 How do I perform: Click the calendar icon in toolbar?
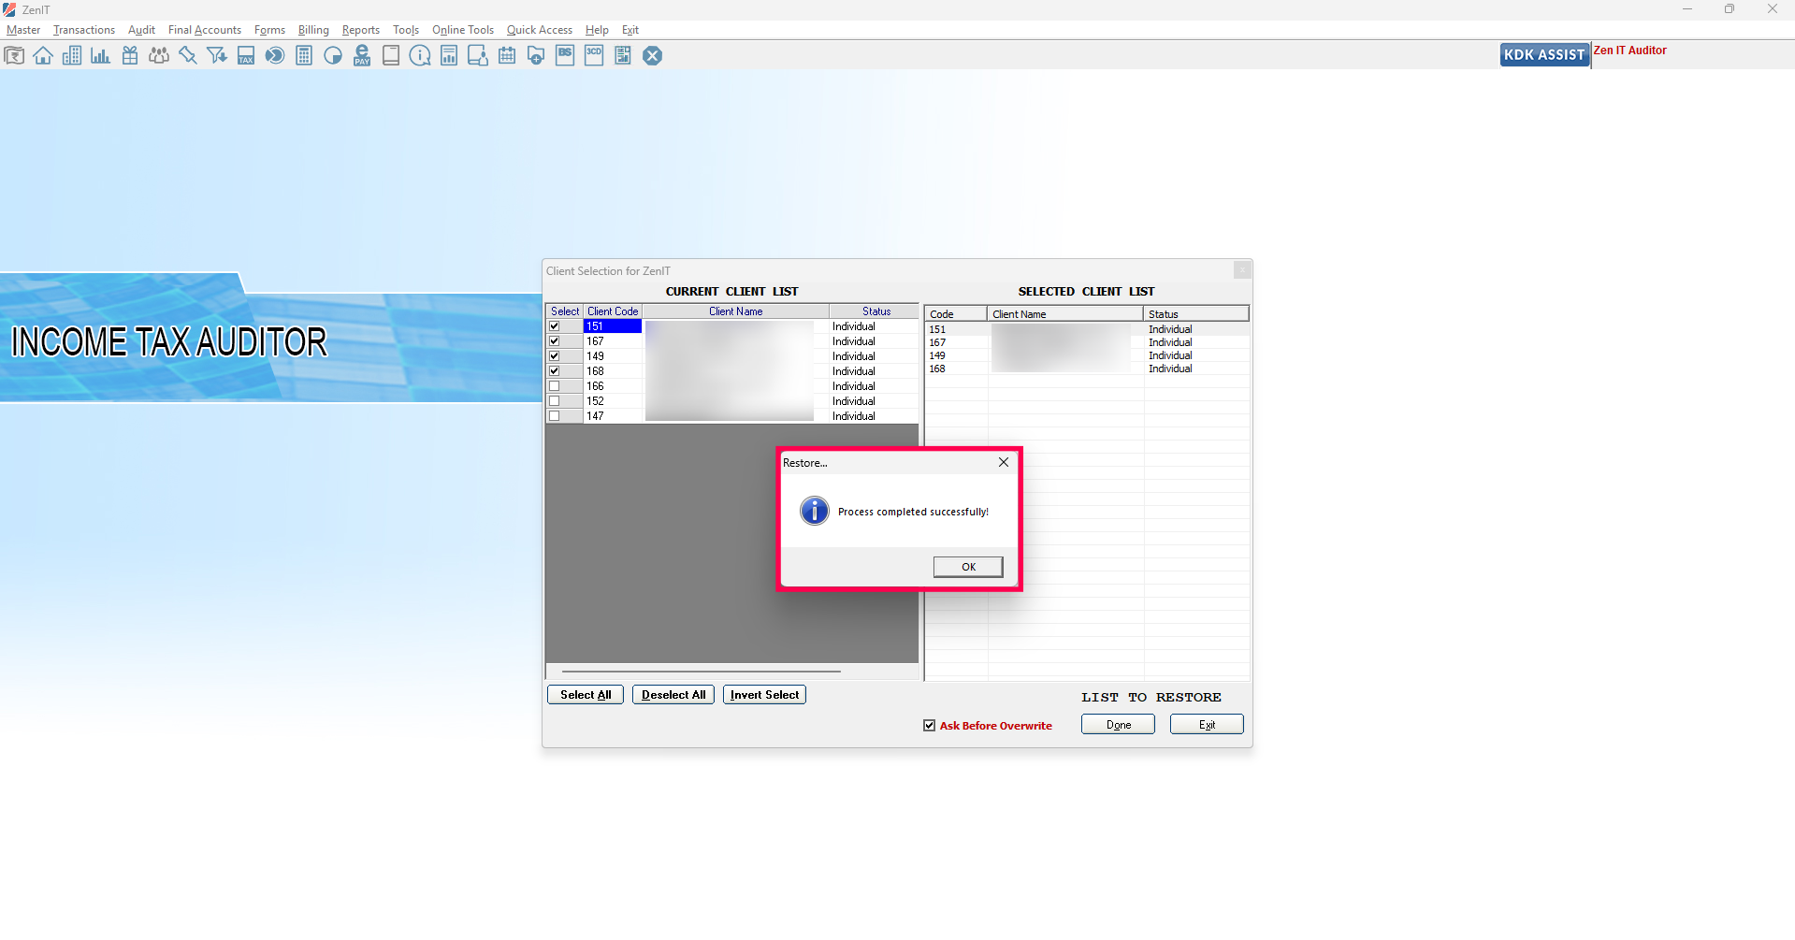point(507,56)
